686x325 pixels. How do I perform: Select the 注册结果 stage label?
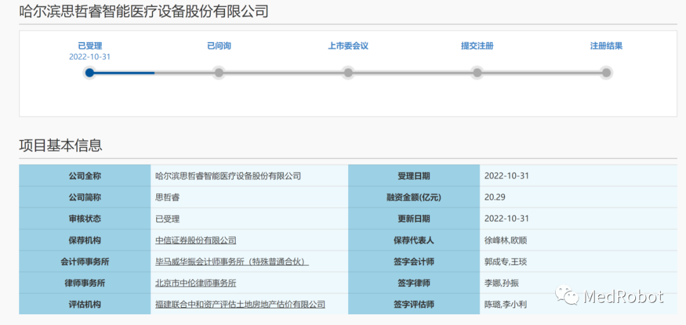coord(607,46)
